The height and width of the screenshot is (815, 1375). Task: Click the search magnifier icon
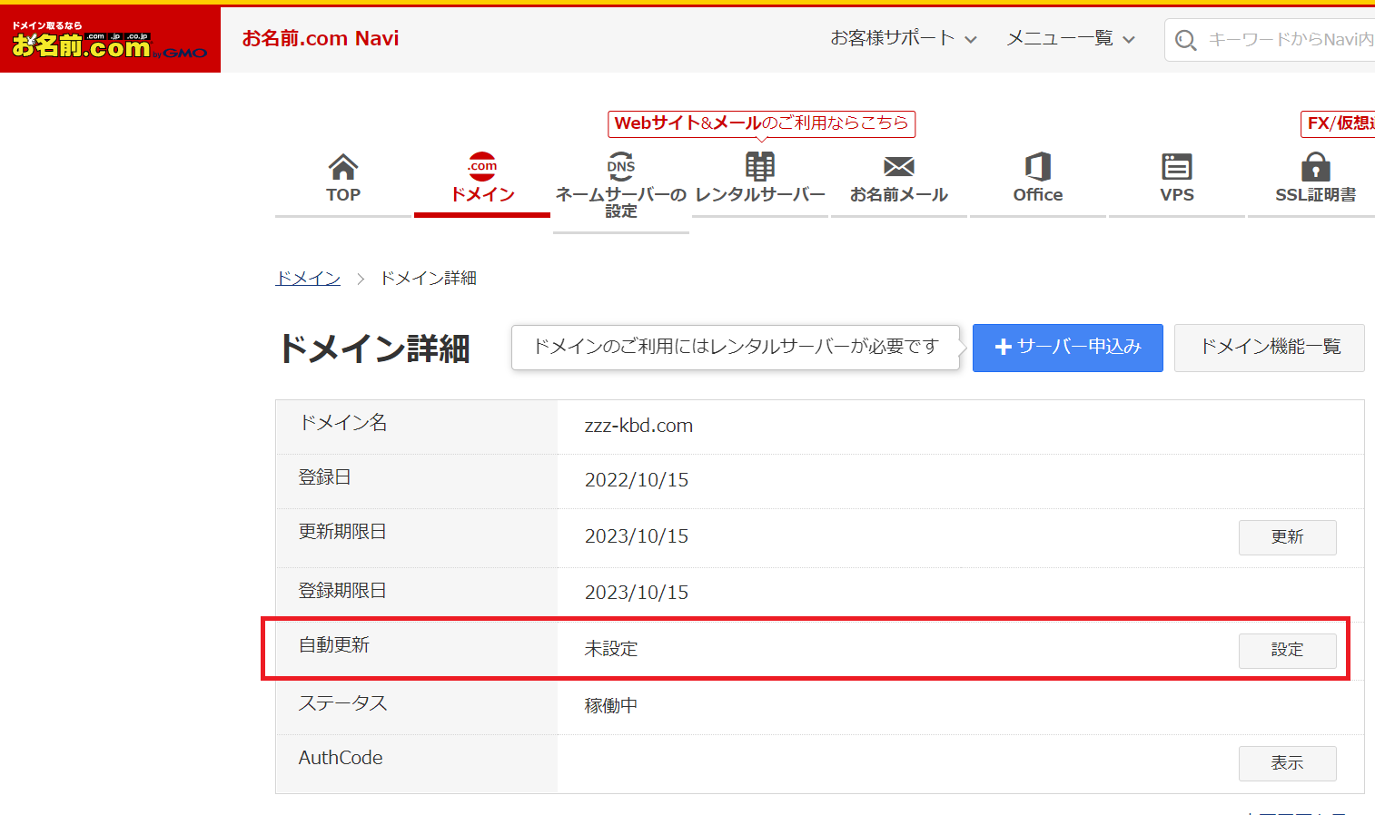[1185, 40]
